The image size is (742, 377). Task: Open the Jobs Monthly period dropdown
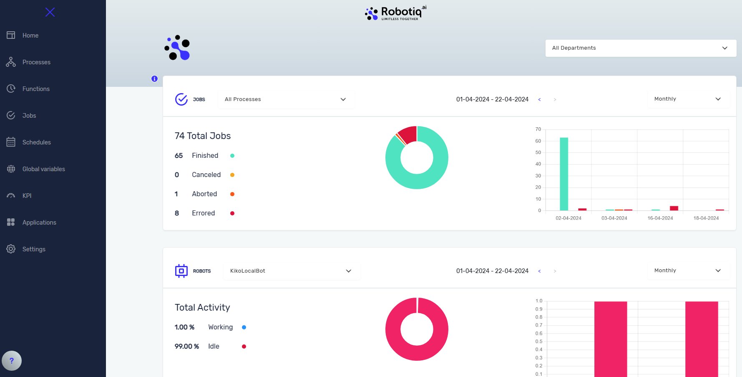[689, 99]
